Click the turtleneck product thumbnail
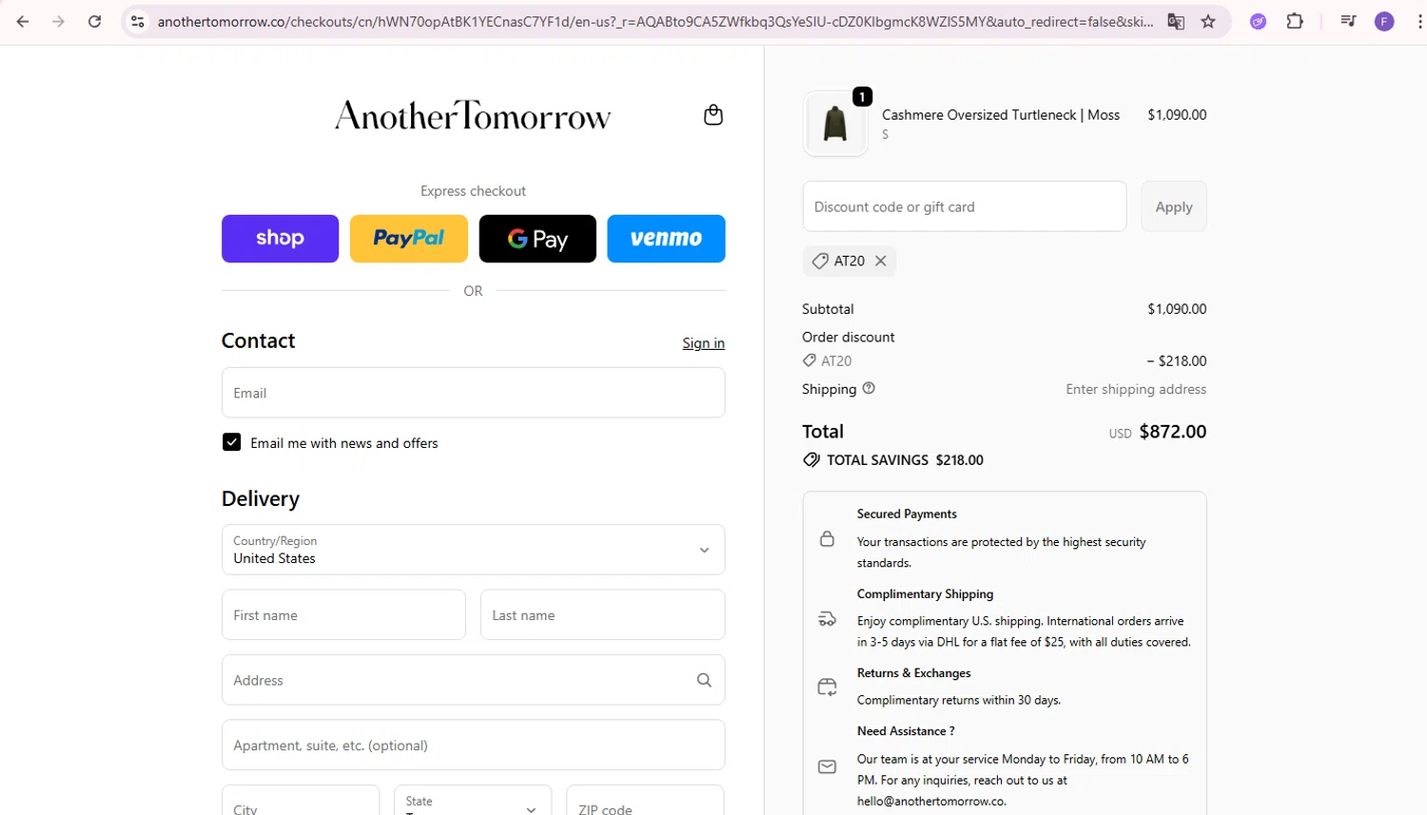Image resolution: width=1427 pixels, height=815 pixels. (835, 124)
